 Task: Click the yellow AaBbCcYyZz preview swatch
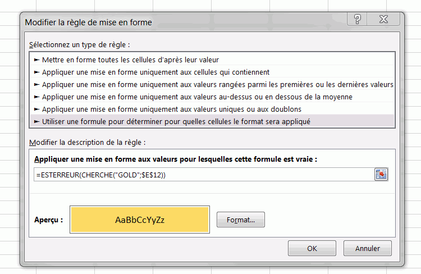(x=139, y=220)
